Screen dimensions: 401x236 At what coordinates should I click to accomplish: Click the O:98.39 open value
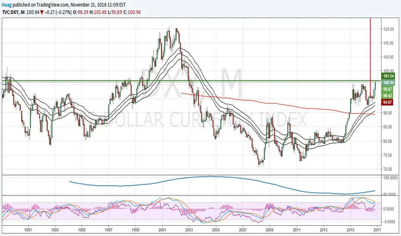pos(80,12)
